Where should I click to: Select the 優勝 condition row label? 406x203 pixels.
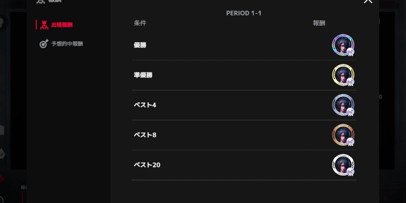140,45
